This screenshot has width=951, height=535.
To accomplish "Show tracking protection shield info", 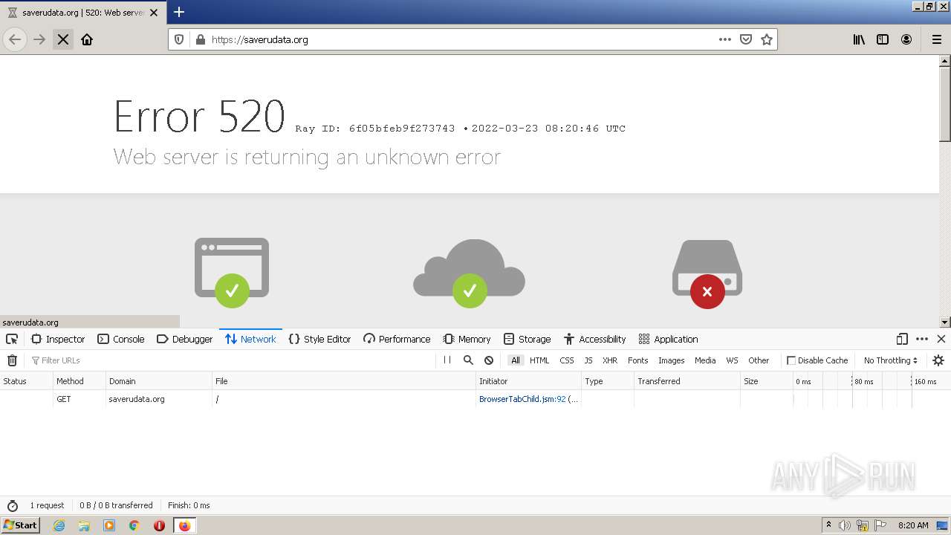I will (x=179, y=39).
